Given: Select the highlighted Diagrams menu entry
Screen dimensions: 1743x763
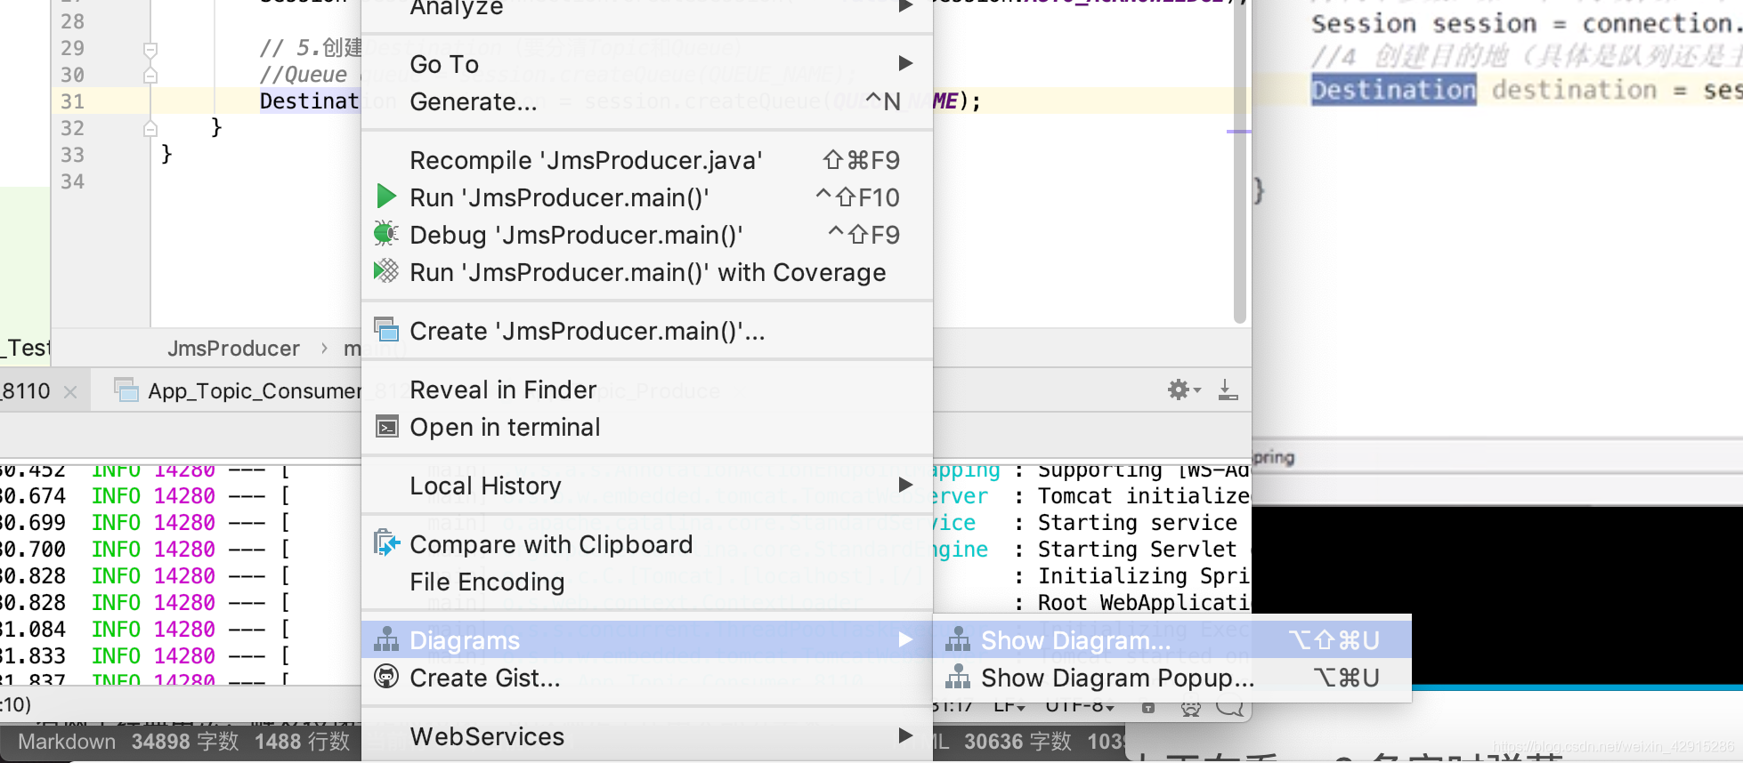Looking at the screenshot, I should 647,640.
